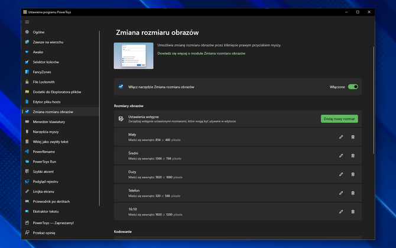Click the Zawsze na wierzchu sidebar icon
Image resolution: width=396 pixels, height=248 pixels.
(27, 42)
